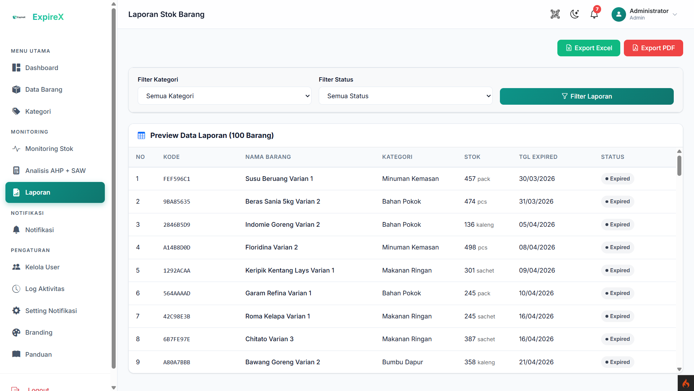Click the Panduan book icon
This screenshot has width=694, height=391.
point(16,355)
